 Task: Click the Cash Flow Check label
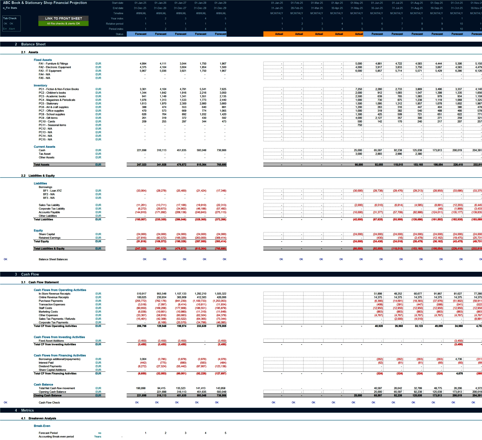[x=49, y=403]
